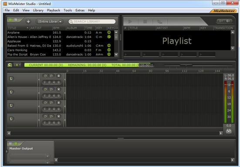Image resolution: width=240 pixels, height=167 pixels.
Task: Click the green C icon beside the timeline
Action: (10, 65)
